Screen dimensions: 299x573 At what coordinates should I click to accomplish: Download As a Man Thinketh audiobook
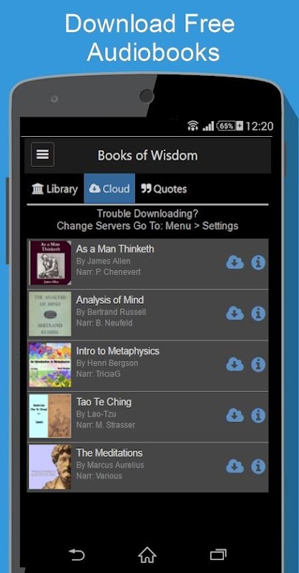235,263
